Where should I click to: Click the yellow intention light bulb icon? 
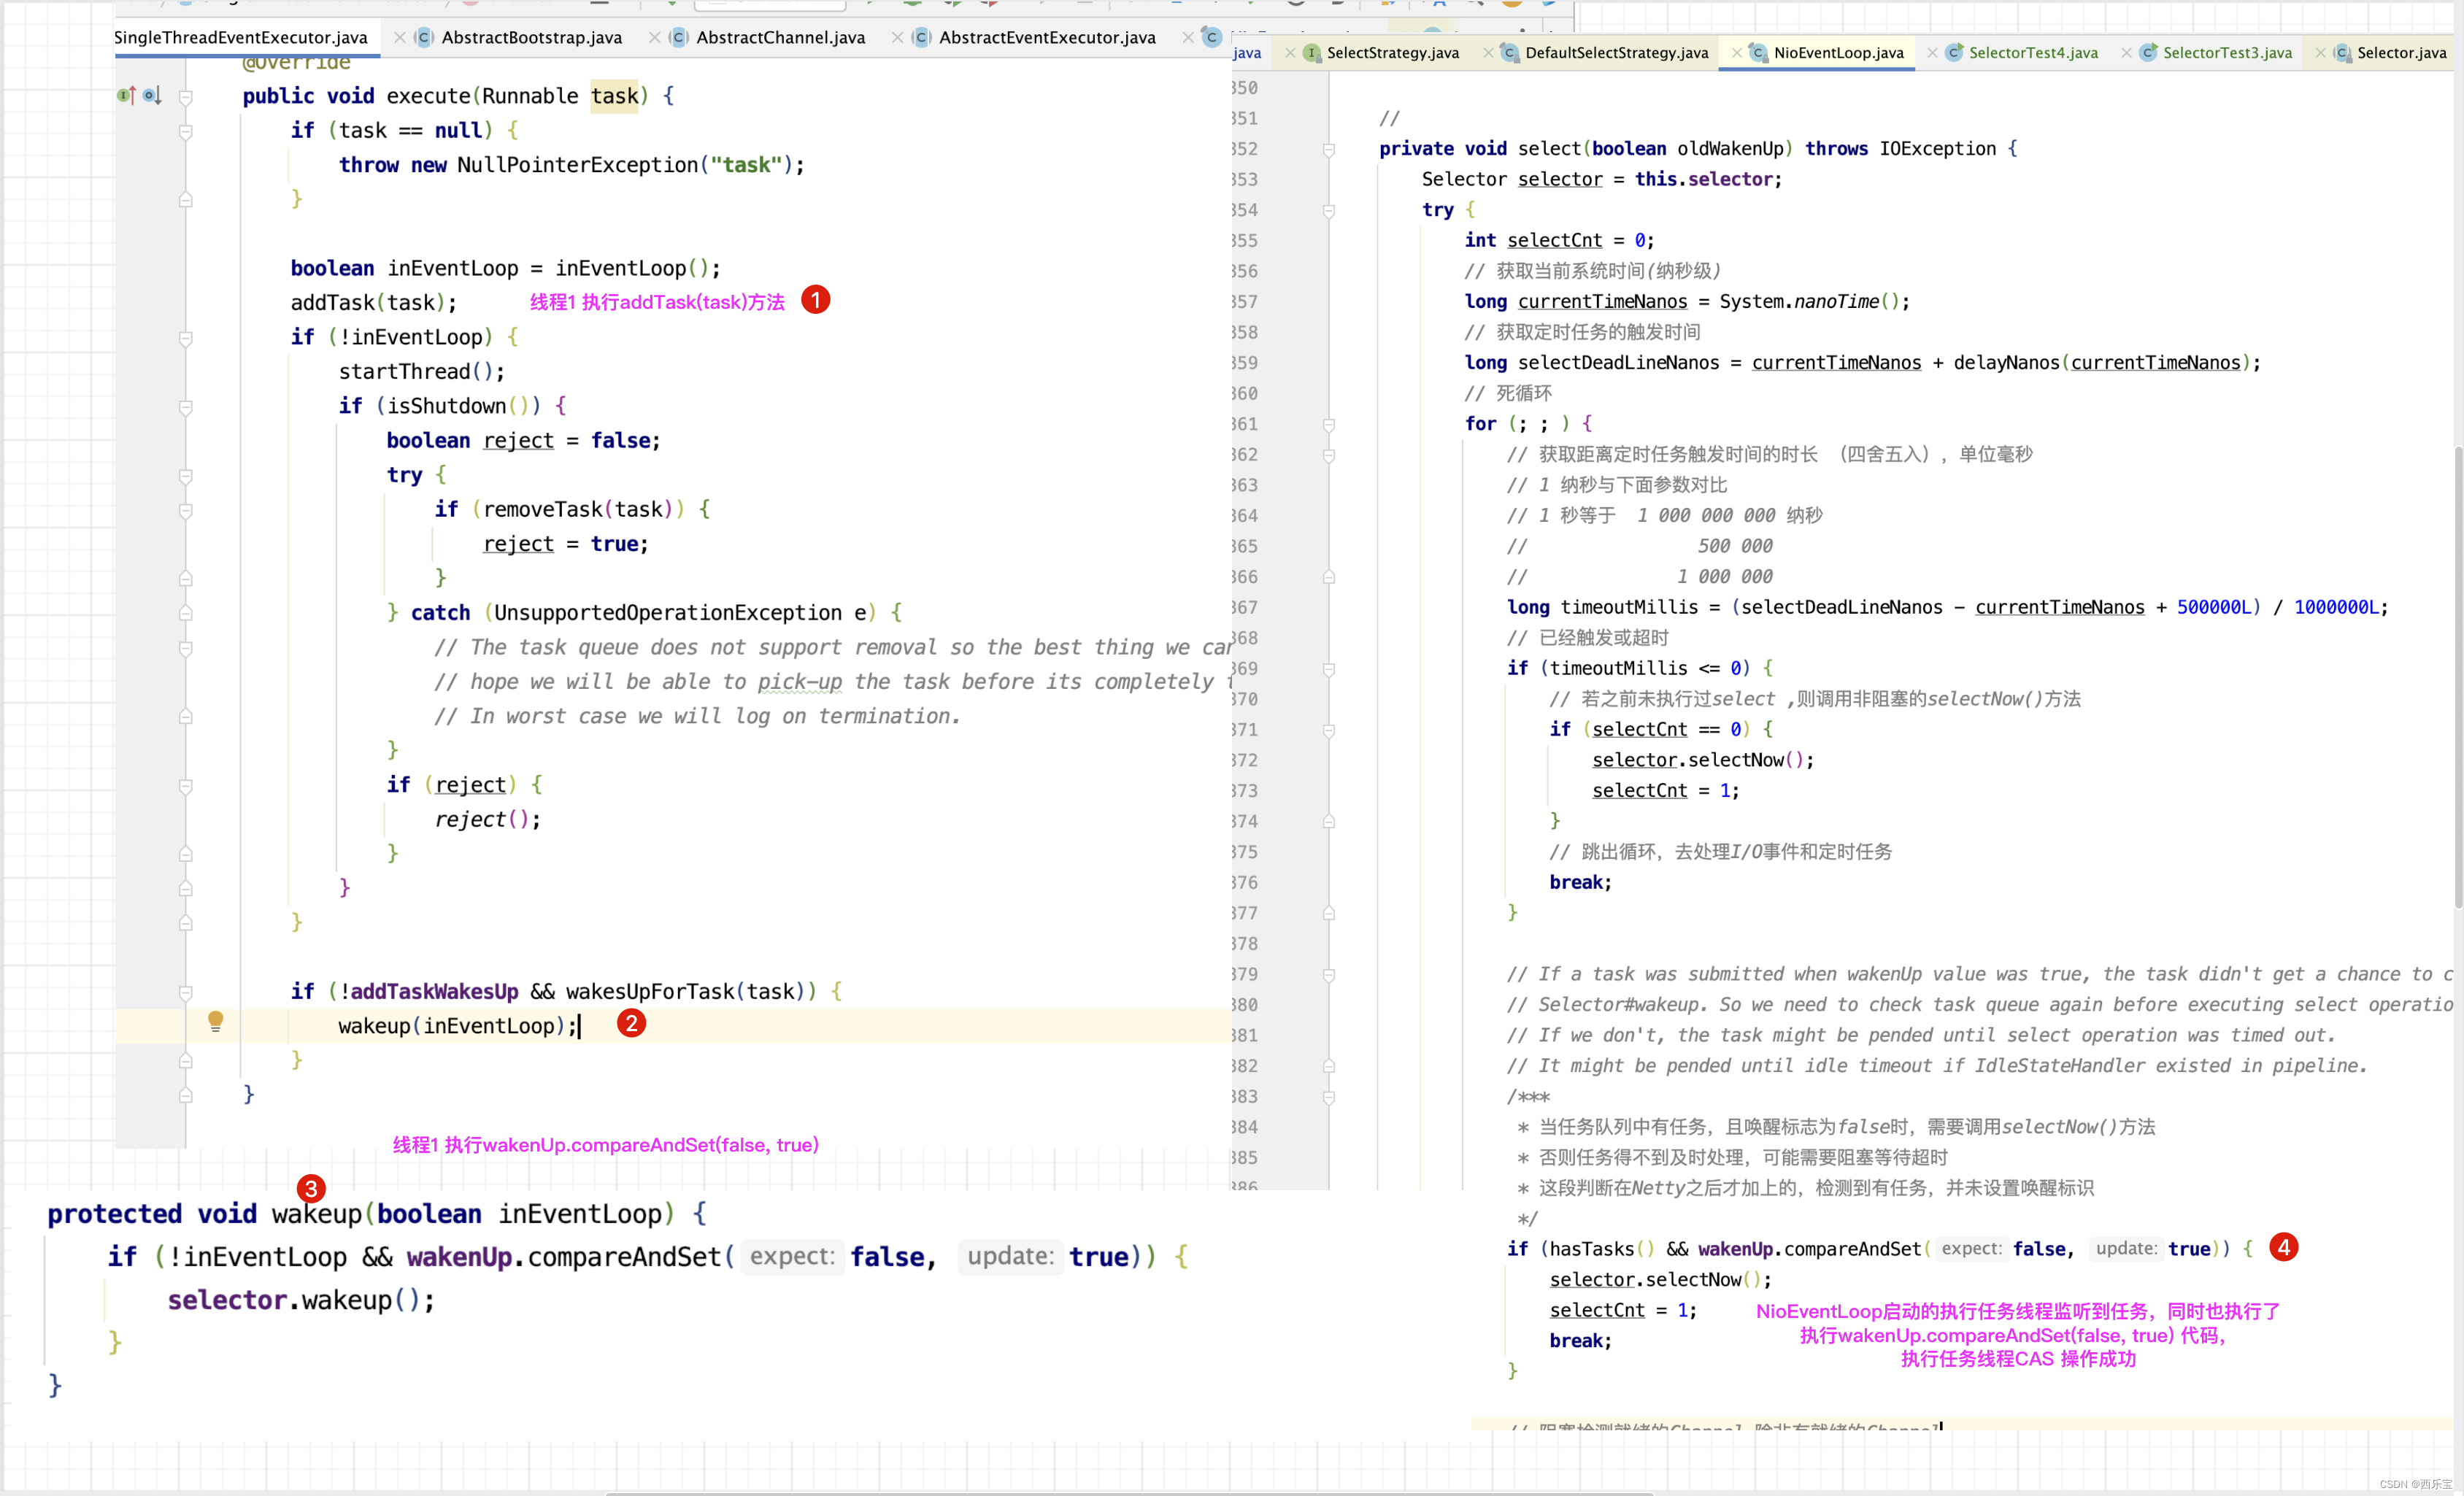[215, 1021]
